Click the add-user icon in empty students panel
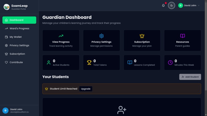 point(122,110)
